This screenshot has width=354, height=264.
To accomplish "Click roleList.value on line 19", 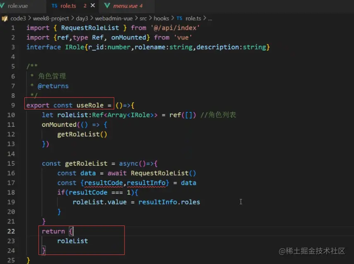I will click(x=99, y=202).
